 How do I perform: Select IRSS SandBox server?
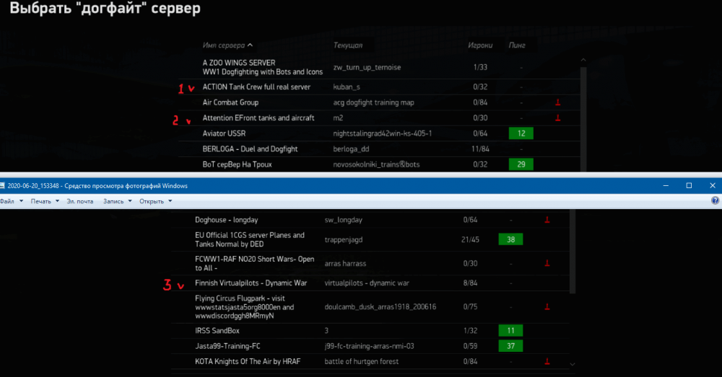pos(370,331)
